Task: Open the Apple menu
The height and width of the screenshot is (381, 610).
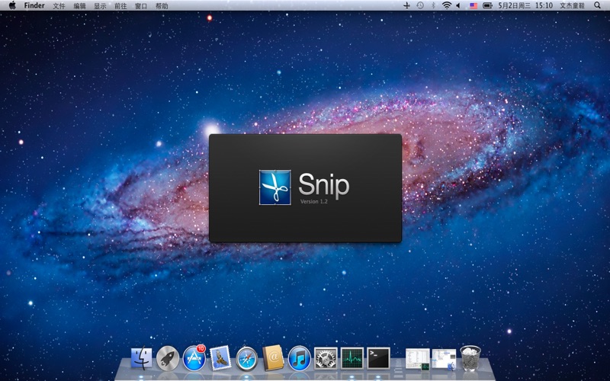Action: (x=12, y=5)
